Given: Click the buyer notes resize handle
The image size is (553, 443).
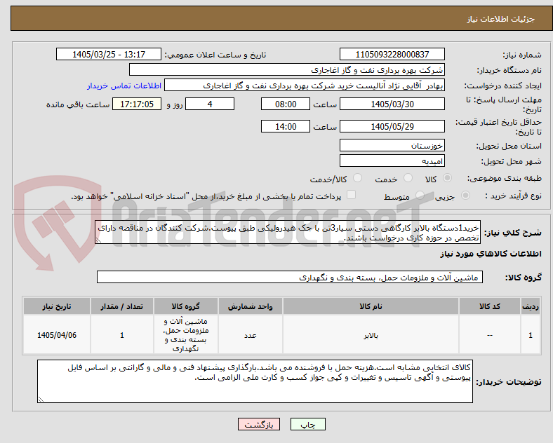Looking at the screenshot, I should 41,400.
